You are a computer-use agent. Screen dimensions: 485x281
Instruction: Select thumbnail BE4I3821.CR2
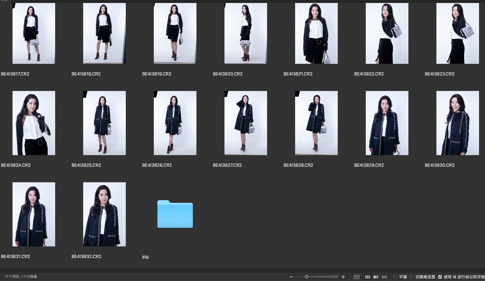pyautogui.click(x=316, y=33)
